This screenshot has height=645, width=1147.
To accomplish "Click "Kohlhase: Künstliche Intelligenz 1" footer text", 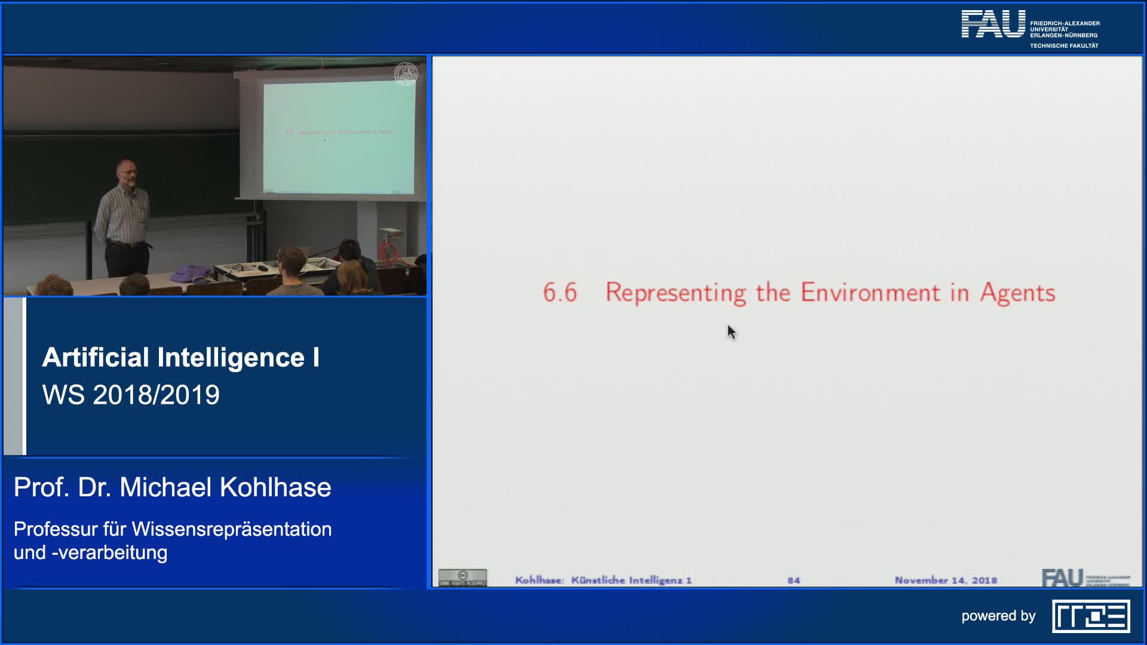I will coord(603,580).
